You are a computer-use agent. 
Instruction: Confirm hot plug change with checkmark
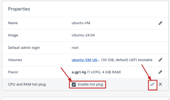(152, 84)
